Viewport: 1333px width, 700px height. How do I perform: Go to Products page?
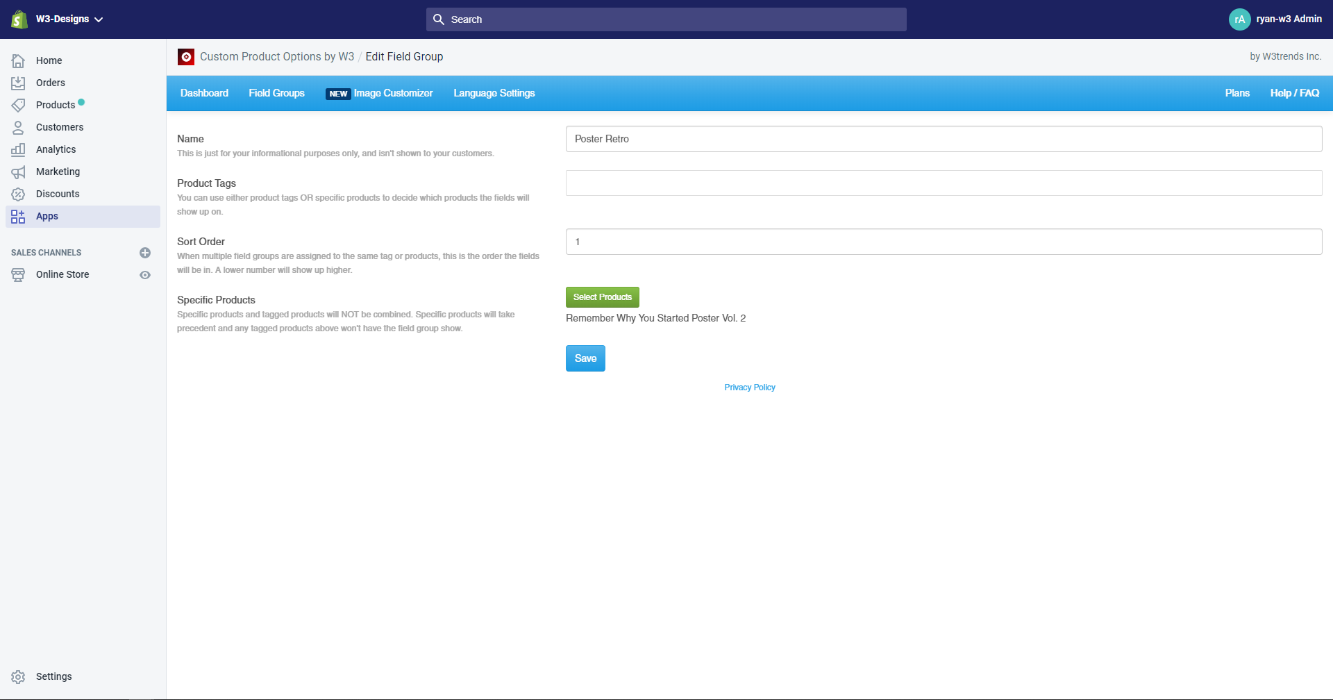[x=83, y=105]
